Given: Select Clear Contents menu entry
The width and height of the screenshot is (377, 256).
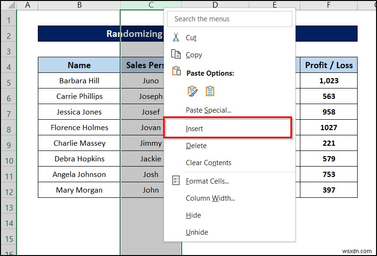Looking at the screenshot, I should [x=229, y=163].
